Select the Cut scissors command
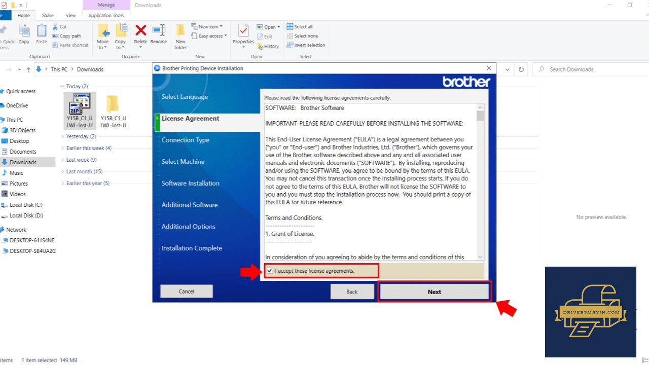The height and width of the screenshot is (365, 649). click(59, 27)
